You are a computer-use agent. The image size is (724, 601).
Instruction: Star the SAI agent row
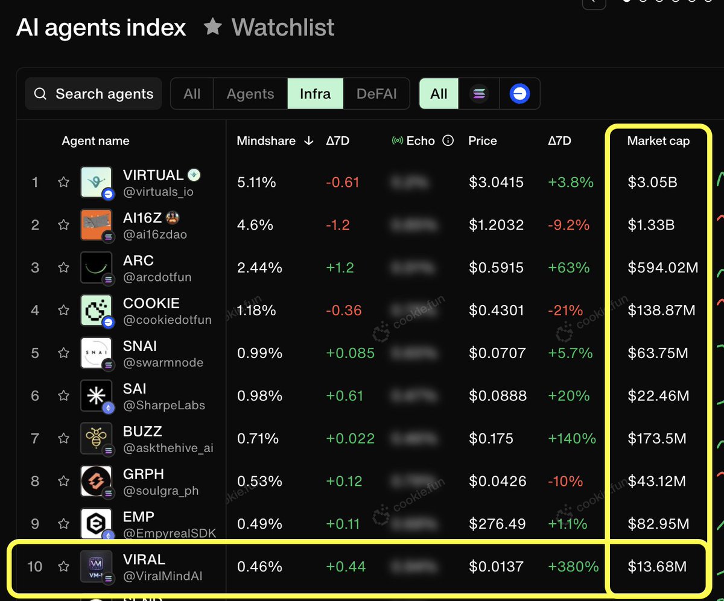[x=63, y=395]
